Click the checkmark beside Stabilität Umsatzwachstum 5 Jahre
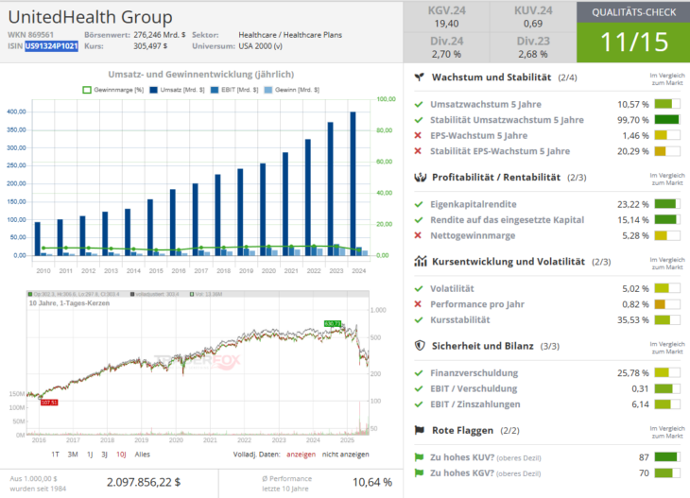The height and width of the screenshot is (498, 690). [x=419, y=120]
